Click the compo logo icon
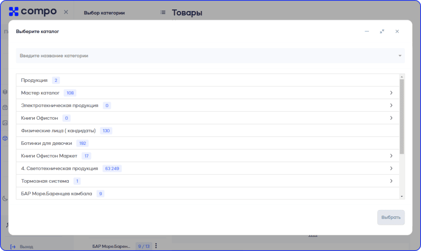421x251 pixels. coord(14,12)
